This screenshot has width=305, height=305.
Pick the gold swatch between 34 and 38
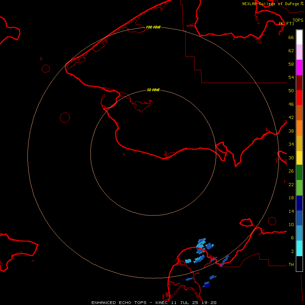[x=299, y=143]
